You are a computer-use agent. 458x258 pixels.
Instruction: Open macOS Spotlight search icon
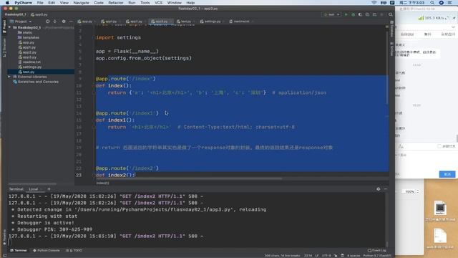[432, 3]
